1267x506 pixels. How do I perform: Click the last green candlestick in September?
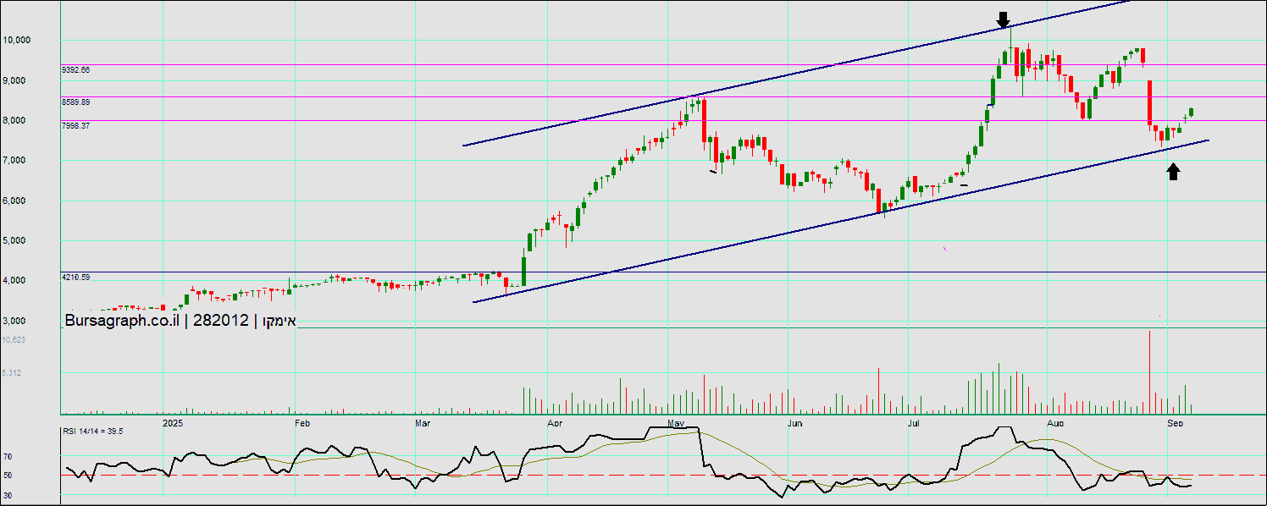[x=1192, y=112]
